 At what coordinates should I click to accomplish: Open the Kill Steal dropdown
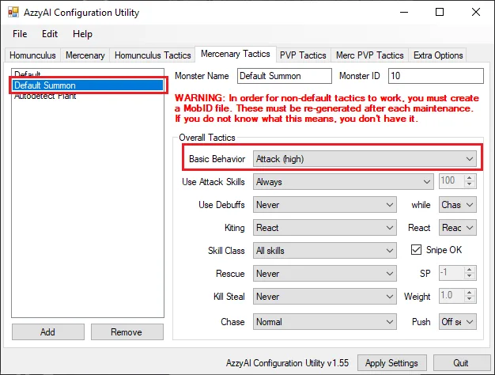(324, 297)
